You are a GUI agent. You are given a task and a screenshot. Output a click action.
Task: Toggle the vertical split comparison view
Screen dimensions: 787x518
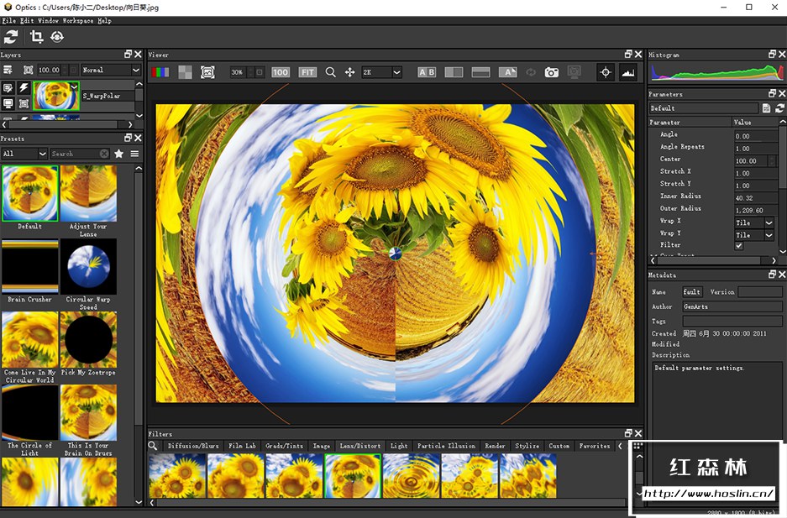coord(454,72)
